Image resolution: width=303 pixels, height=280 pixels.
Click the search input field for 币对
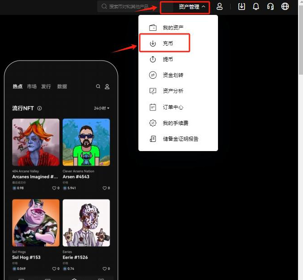131,7
